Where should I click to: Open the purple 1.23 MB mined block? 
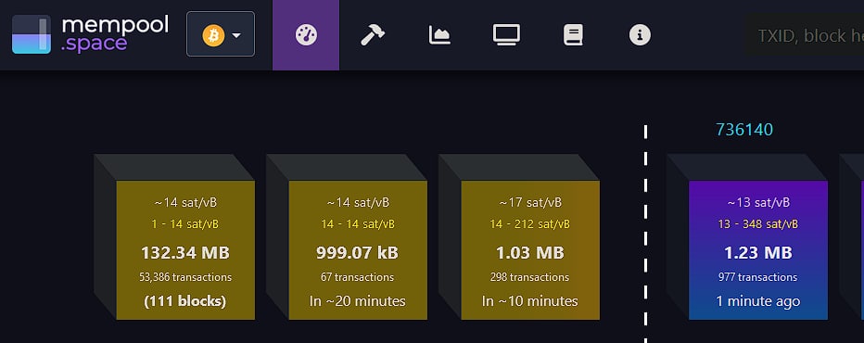[x=758, y=249]
